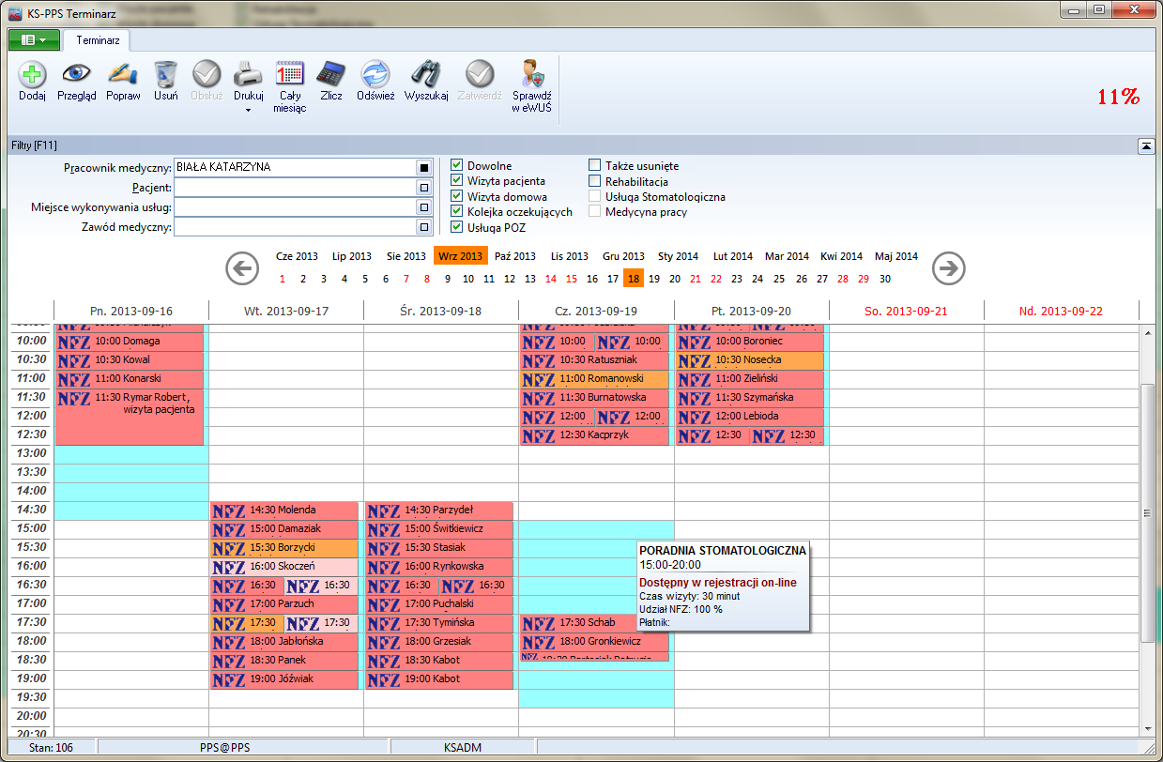
Task: Enable the Także usunięte checkbox
Action: point(595,166)
